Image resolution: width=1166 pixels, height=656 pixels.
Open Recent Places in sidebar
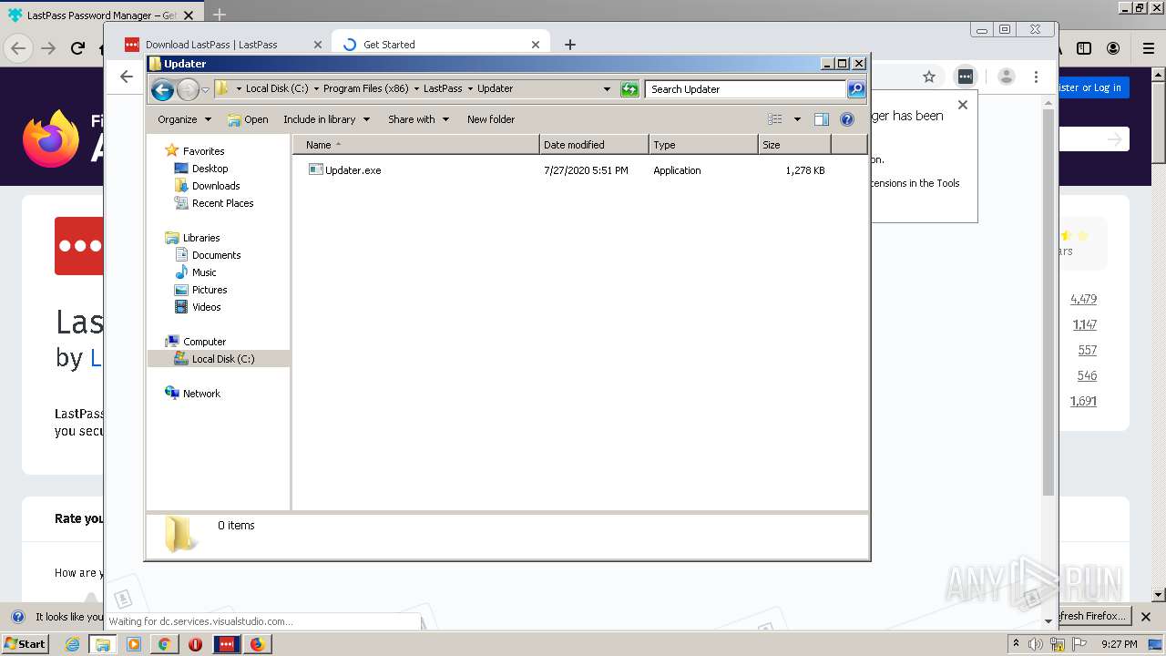[222, 203]
